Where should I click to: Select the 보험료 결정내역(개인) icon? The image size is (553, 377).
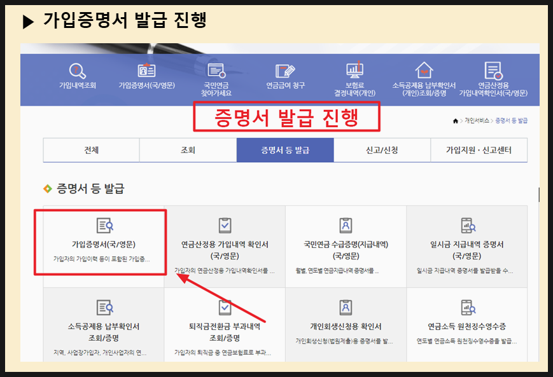[354, 71]
